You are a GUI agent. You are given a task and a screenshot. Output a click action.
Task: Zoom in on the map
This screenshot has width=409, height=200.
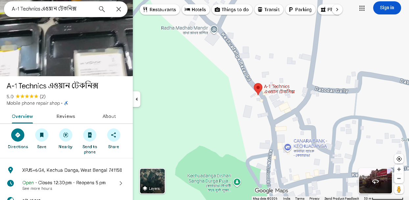pyautogui.click(x=399, y=169)
